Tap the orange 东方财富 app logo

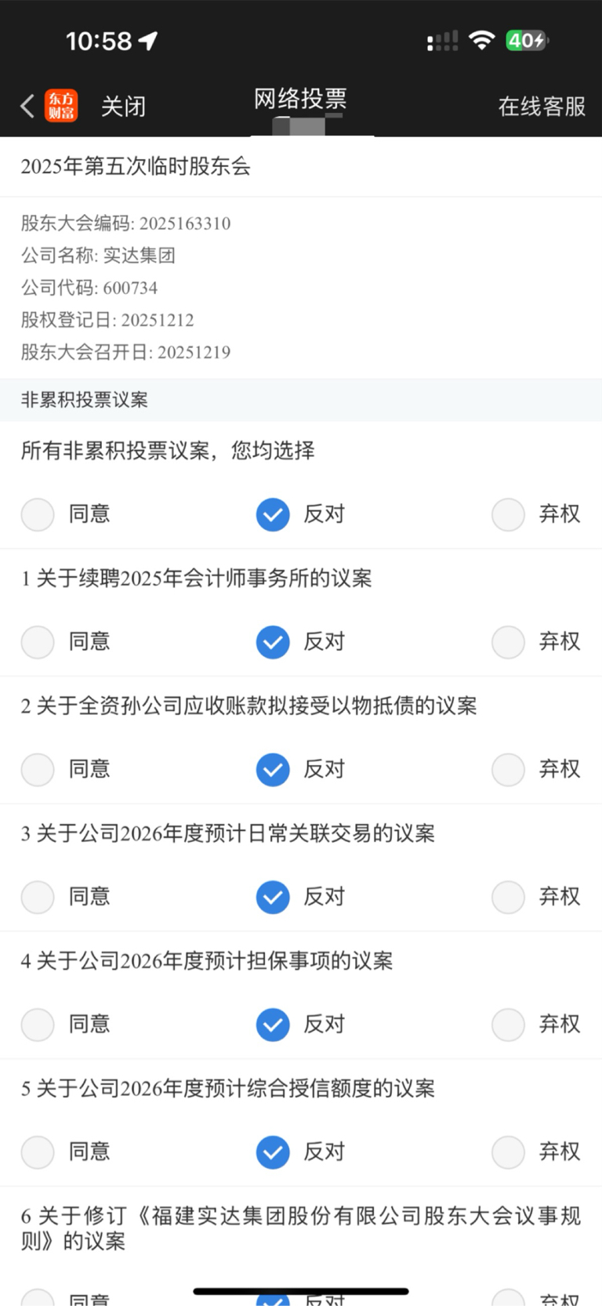61,106
